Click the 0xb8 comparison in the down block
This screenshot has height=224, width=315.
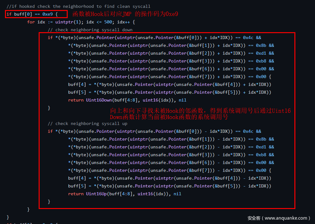[x=261, y=61]
